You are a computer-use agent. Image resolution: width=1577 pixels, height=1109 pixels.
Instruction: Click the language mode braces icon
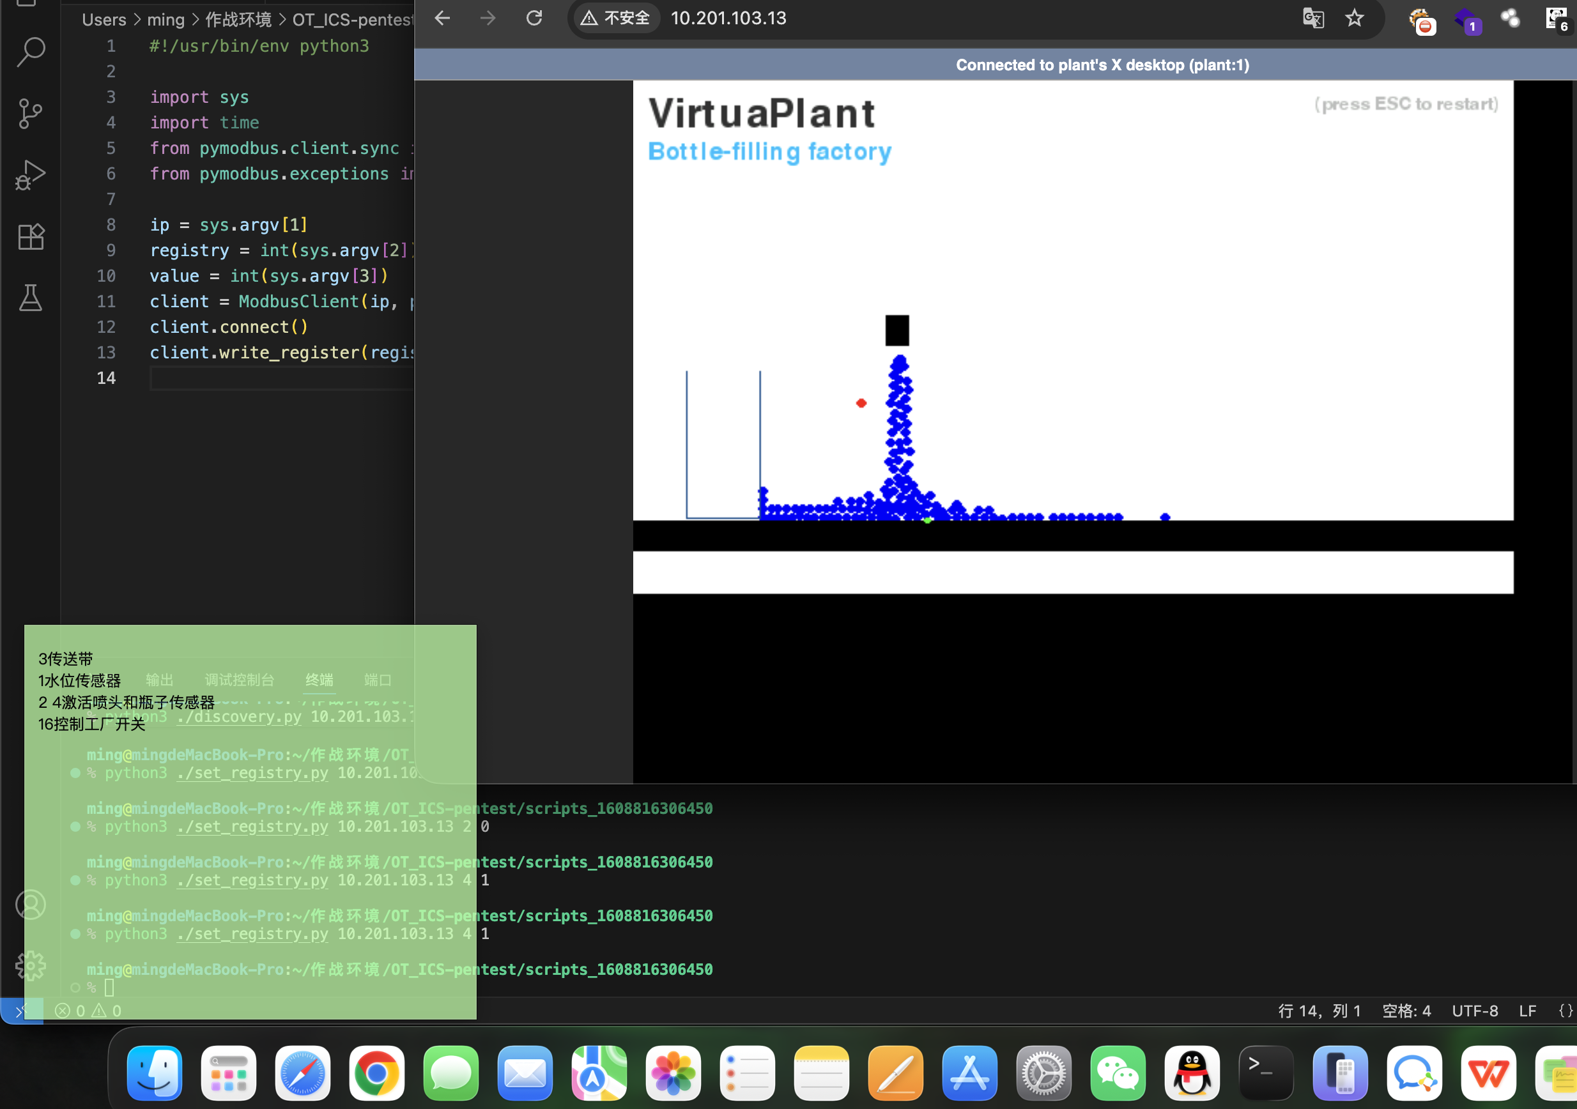1565,1010
